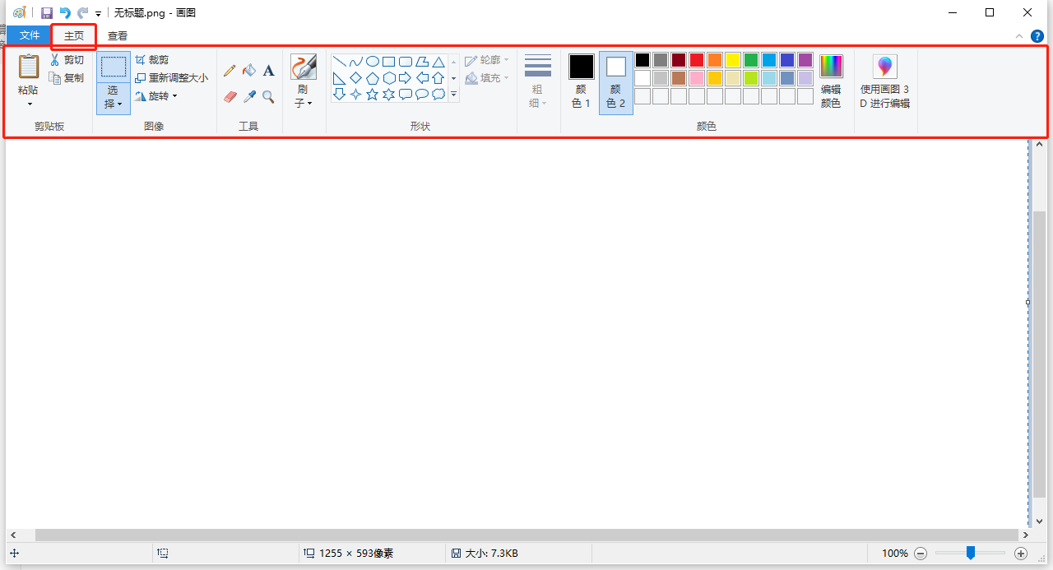Image resolution: width=1053 pixels, height=570 pixels.
Task: Select the Text tool
Action: click(x=268, y=72)
